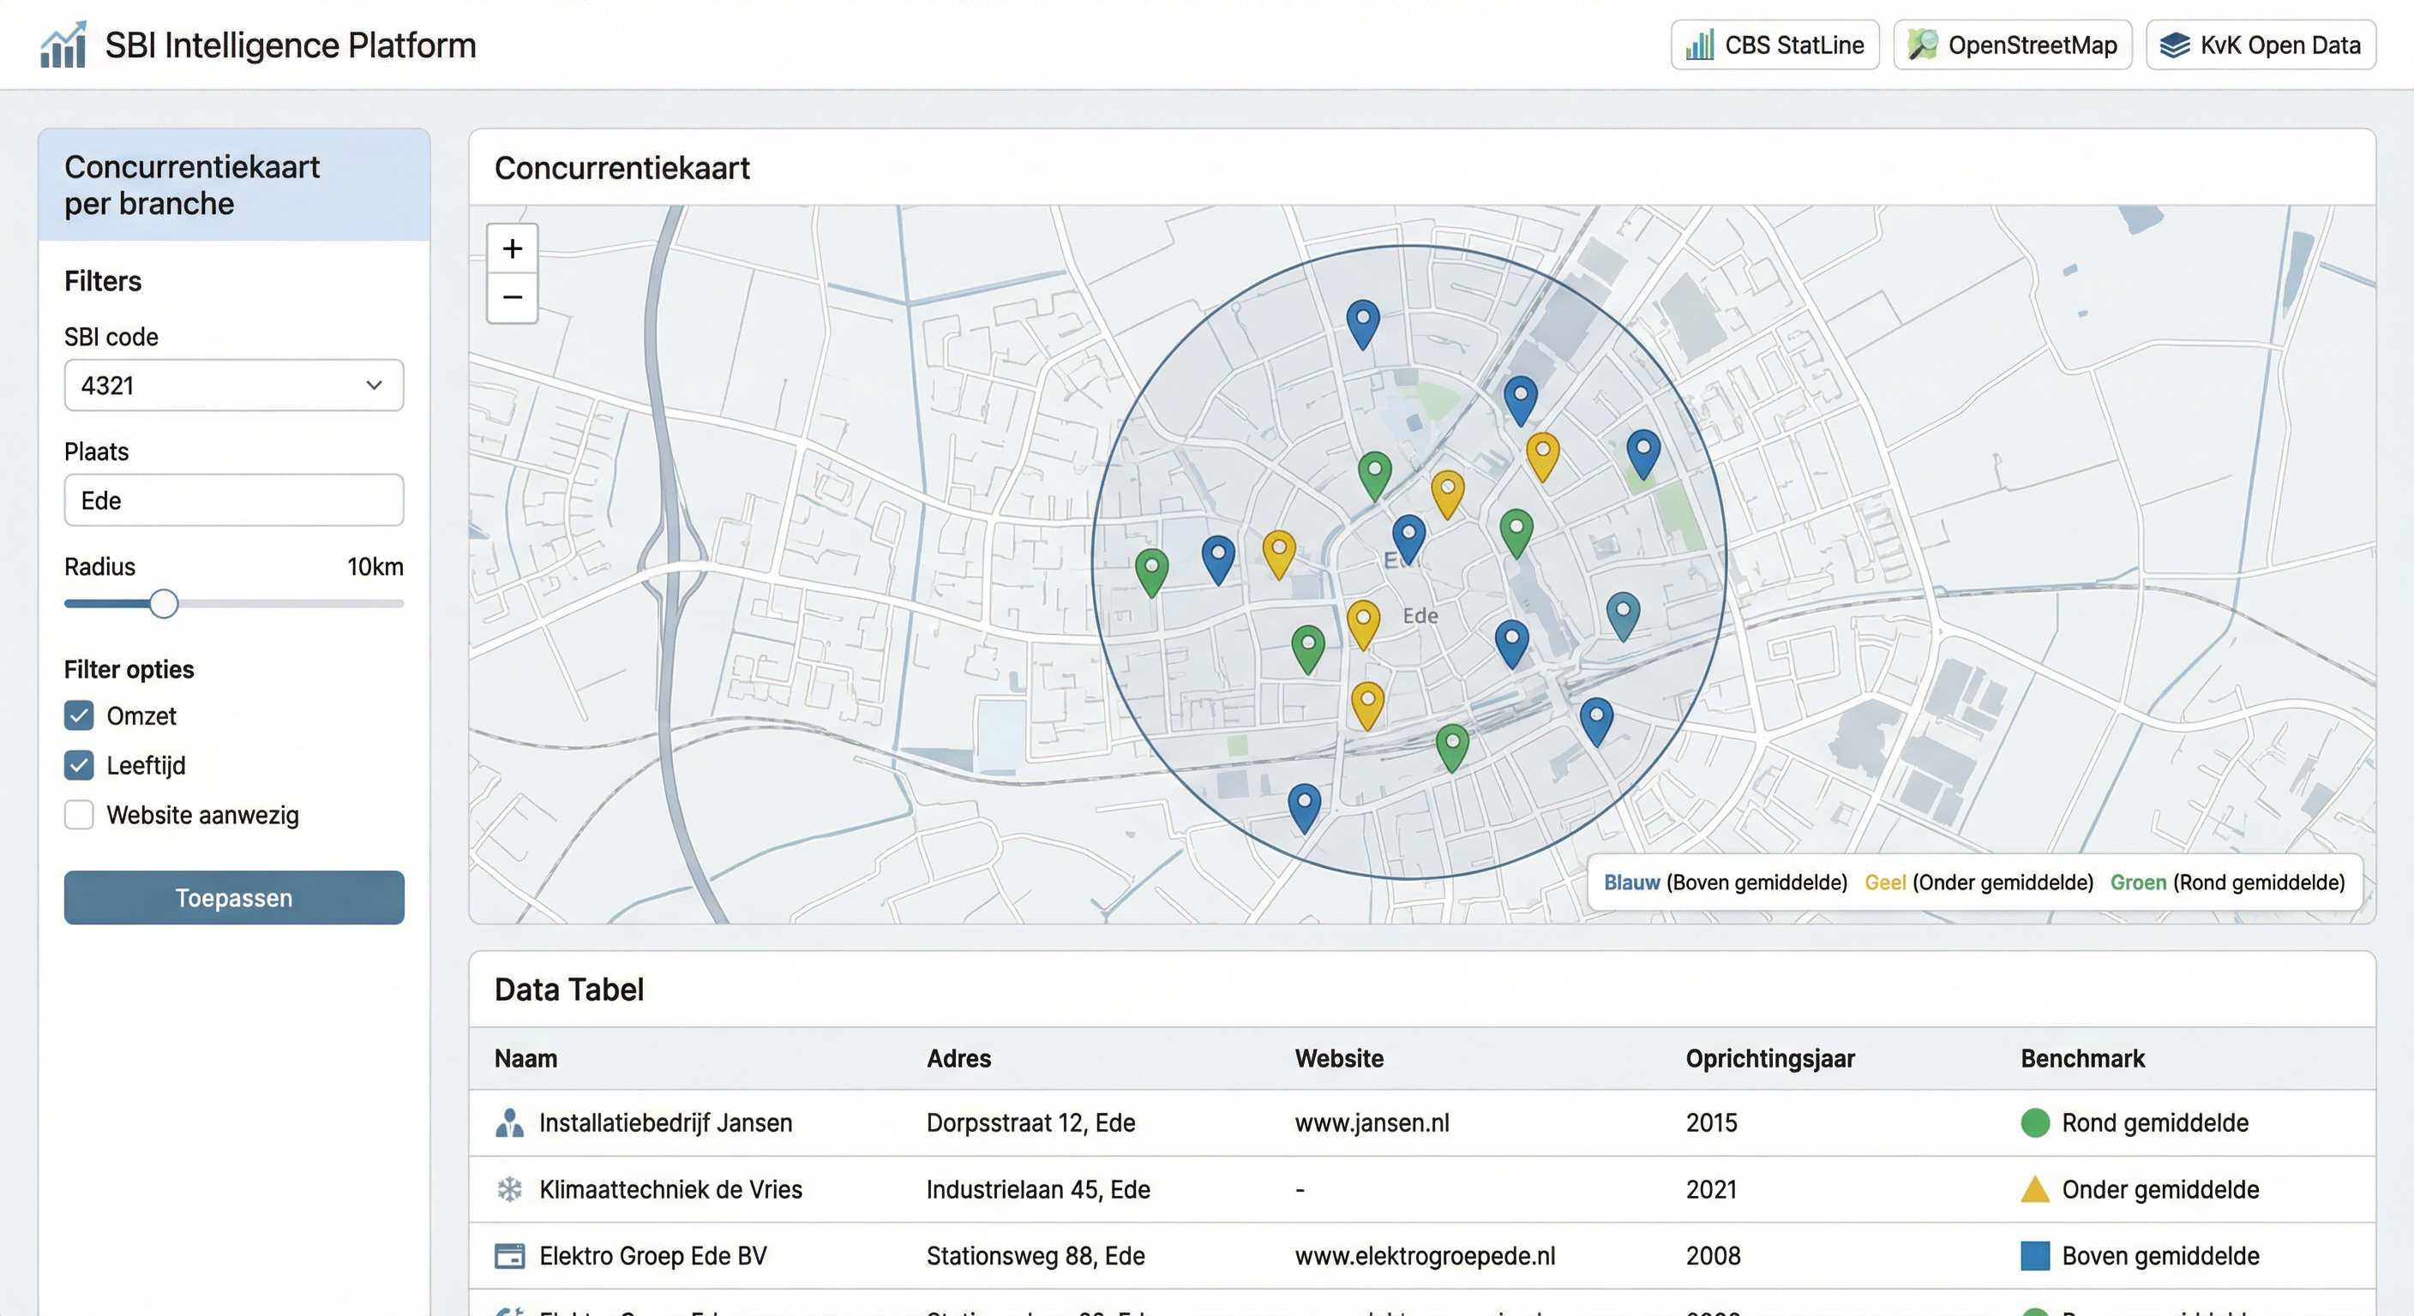Sort table by the Website column header
The width and height of the screenshot is (2414, 1316).
[x=1339, y=1058]
